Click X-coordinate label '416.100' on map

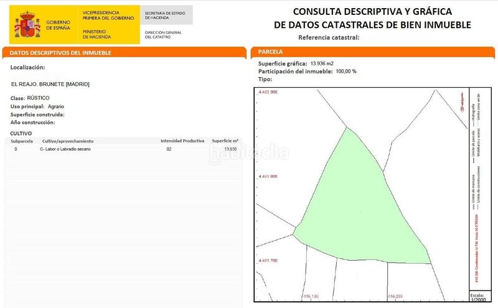[311, 296]
